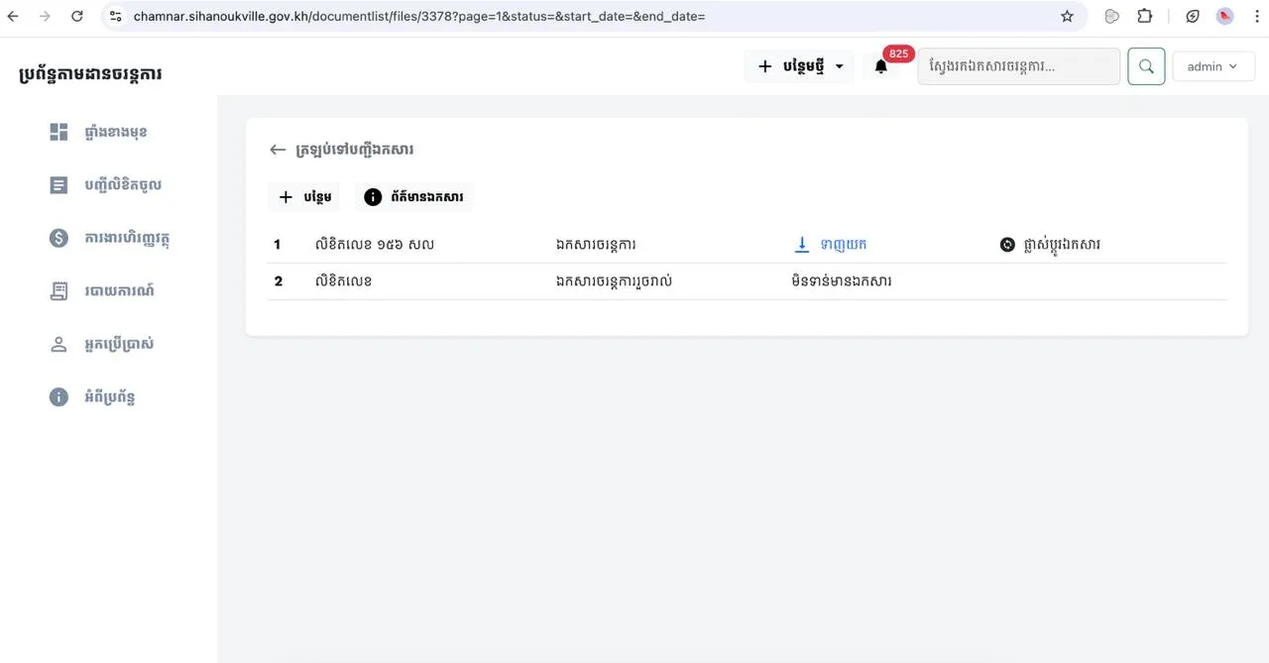Click the blue download icon in row 1
Viewport: 1269px width, 663px height.
pyautogui.click(x=803, y=244)
